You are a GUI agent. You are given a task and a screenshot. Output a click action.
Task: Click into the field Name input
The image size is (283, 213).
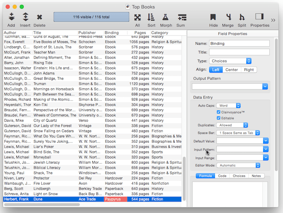pos(239,44)
